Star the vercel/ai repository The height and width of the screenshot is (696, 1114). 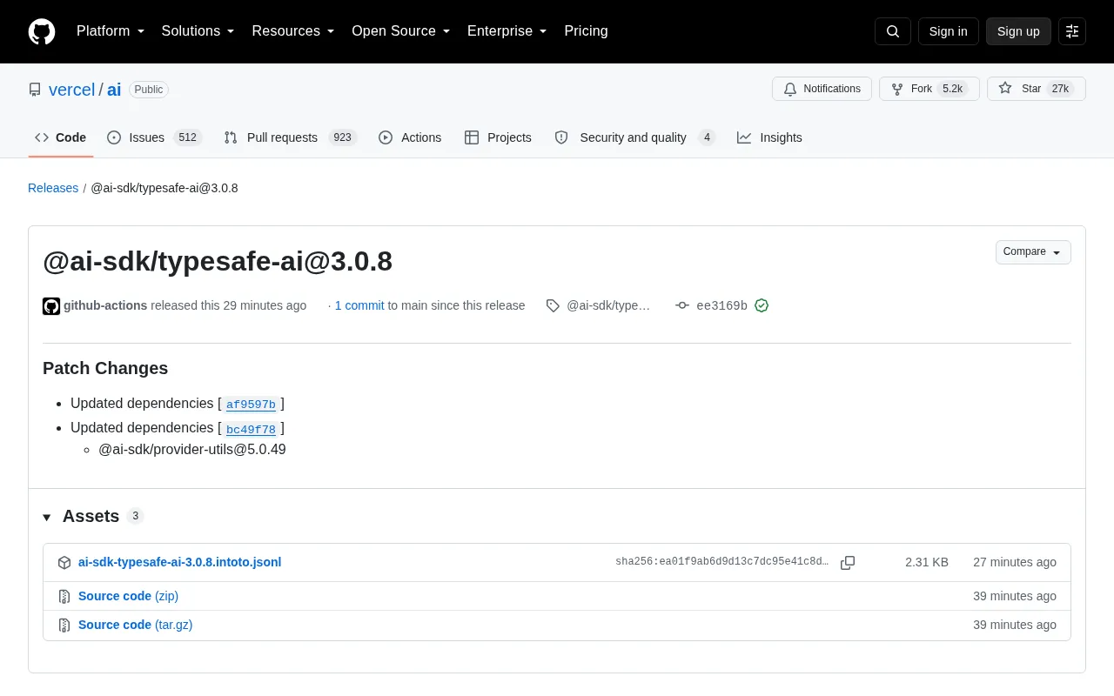point(1036,89)
